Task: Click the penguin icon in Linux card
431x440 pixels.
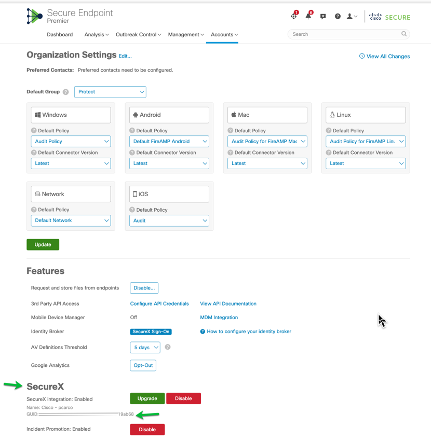Action: tap(332, 115)
